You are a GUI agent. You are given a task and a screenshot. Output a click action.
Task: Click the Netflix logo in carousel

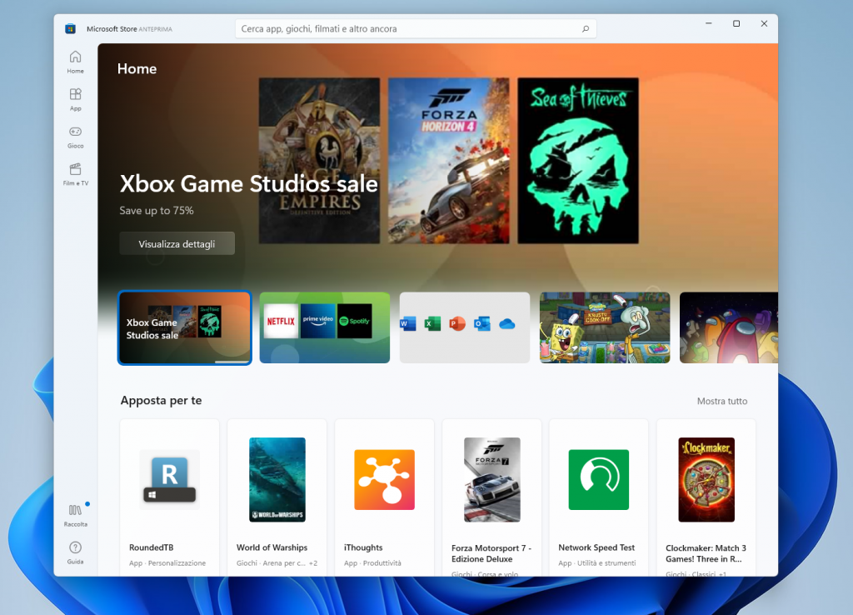click(281, 321)
